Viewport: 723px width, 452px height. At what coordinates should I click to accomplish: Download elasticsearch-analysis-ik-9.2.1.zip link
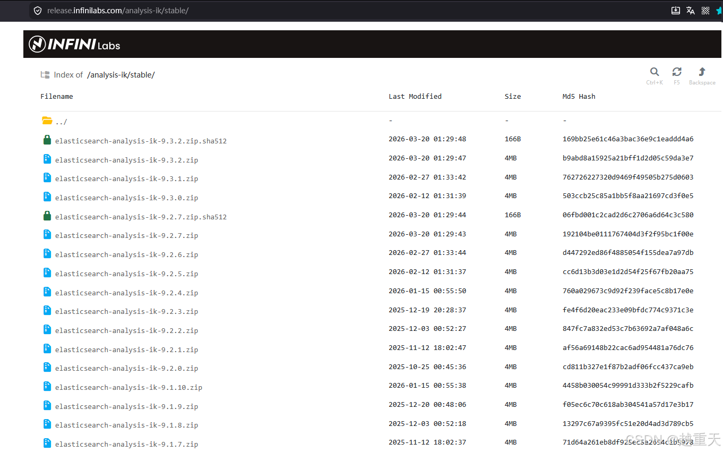tap(126, 349)
